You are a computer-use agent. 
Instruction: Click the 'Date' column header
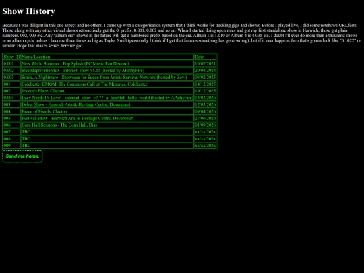click(x=205, y=57)
